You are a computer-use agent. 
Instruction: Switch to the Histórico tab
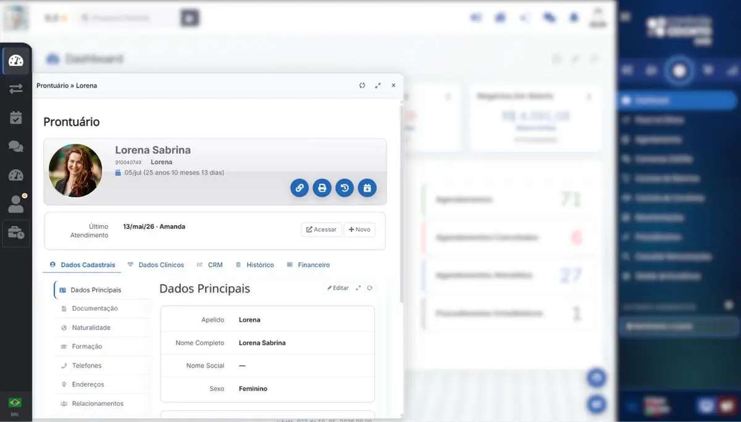tap(254, 265)
